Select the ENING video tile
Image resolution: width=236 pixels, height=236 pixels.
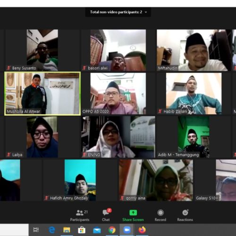[118, 137]
